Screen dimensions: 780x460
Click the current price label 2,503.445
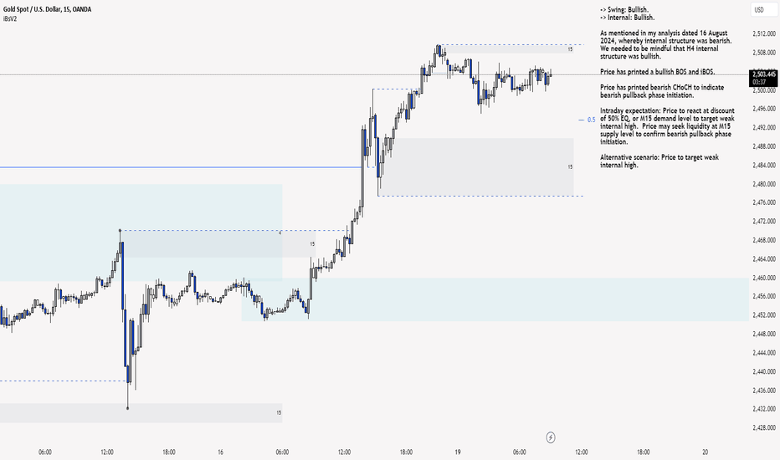[x=763, y=74]
